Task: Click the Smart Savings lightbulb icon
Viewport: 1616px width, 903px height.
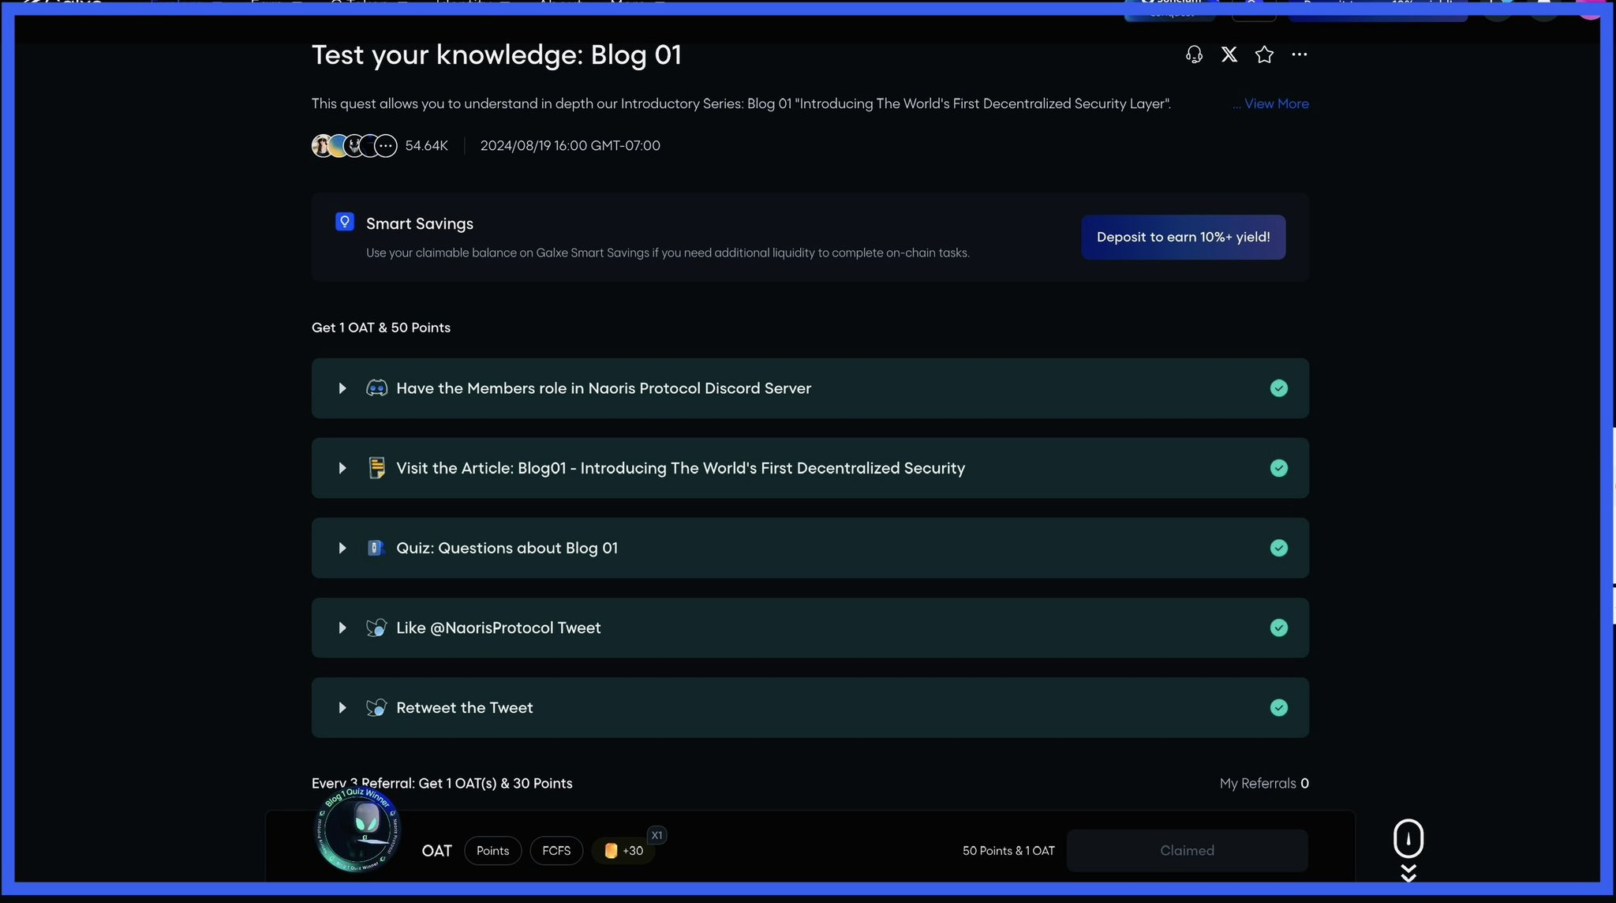Action: [345, 222]
